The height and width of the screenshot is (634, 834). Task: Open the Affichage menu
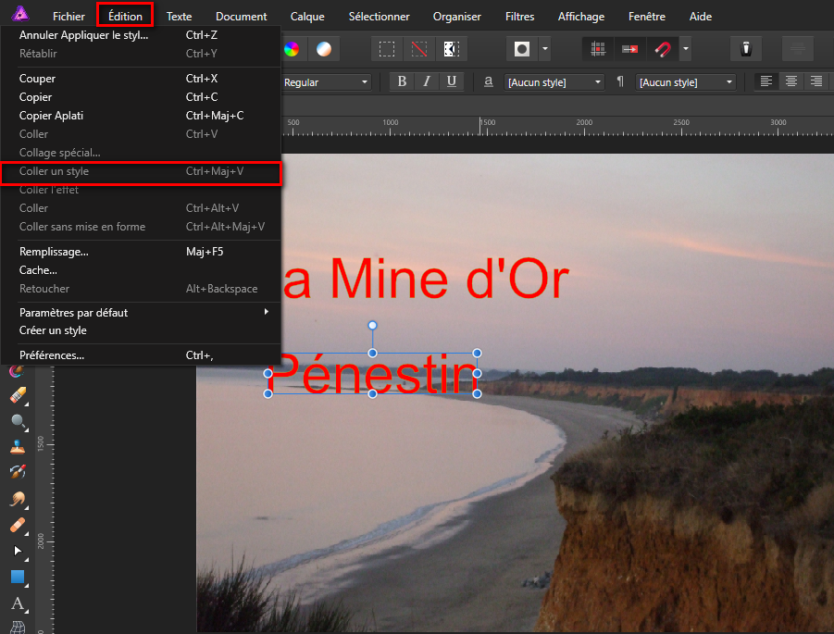point(581,17)
